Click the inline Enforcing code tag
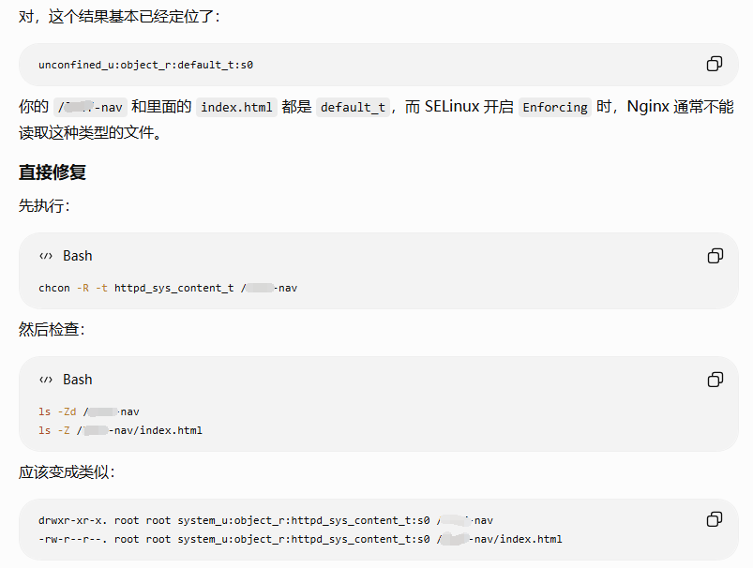 pos(555,107)
